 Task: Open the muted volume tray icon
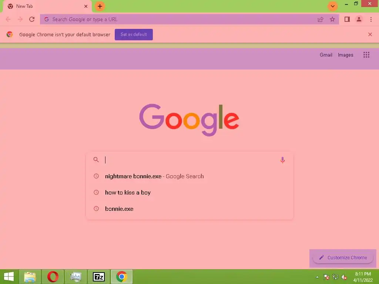[344, 277]
